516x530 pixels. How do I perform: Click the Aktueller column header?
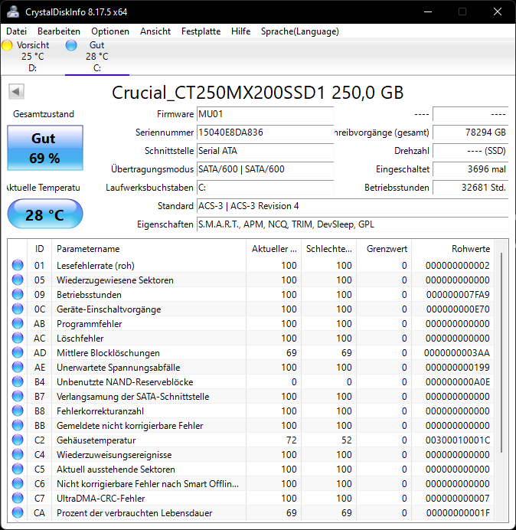pos(274,249)
